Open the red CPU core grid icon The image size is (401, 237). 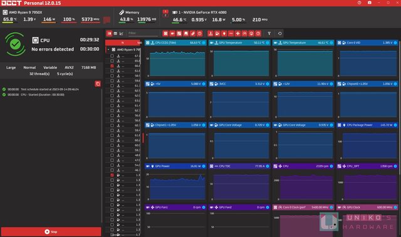coord(107,19)
